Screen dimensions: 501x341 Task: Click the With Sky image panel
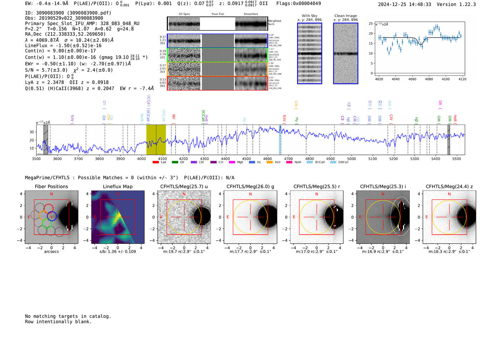pos(310,53)
